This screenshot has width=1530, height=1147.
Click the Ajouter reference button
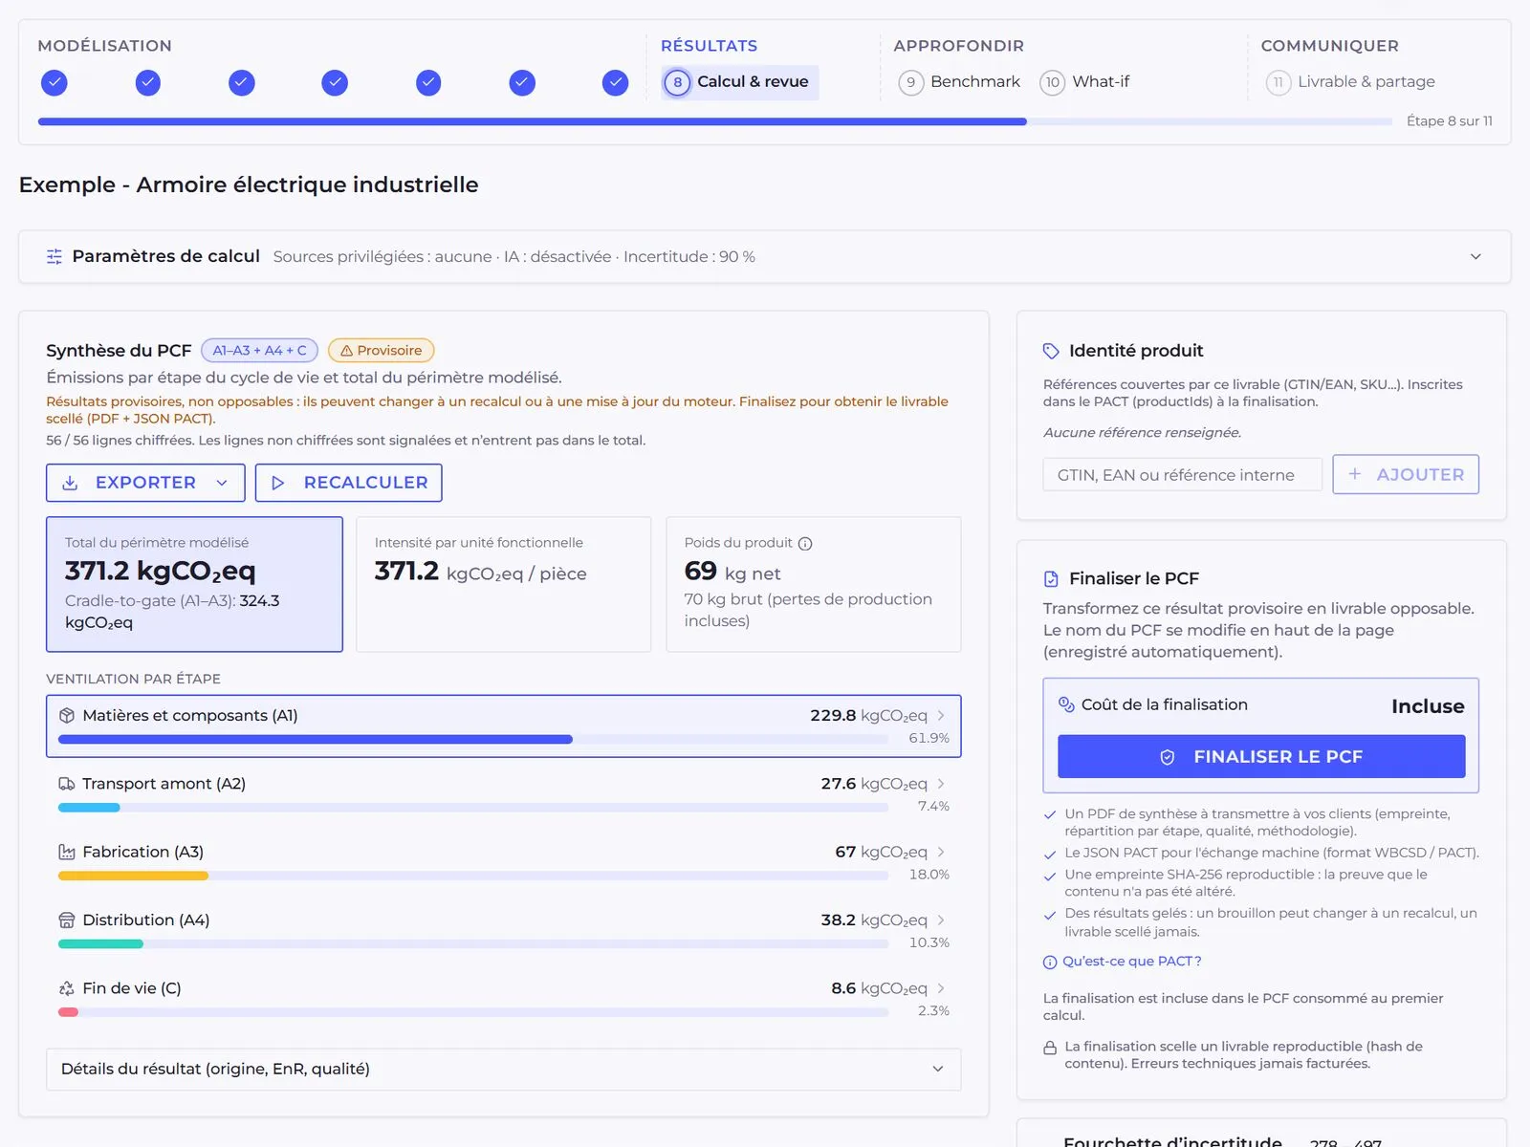point(1406,474)
